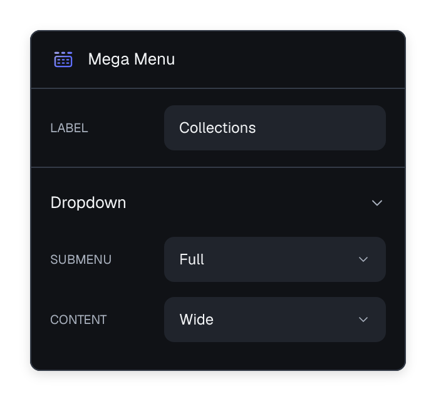This screenshot has width=436, height=401.
Task: Focus the Collections label input field
Action: click(x=275, y=128)
